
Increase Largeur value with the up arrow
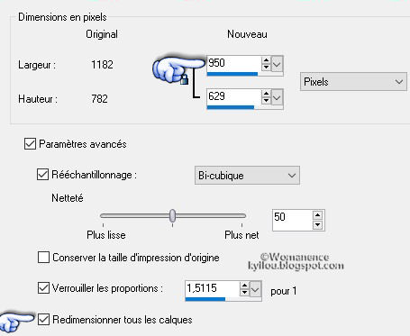tap(266, 60)
